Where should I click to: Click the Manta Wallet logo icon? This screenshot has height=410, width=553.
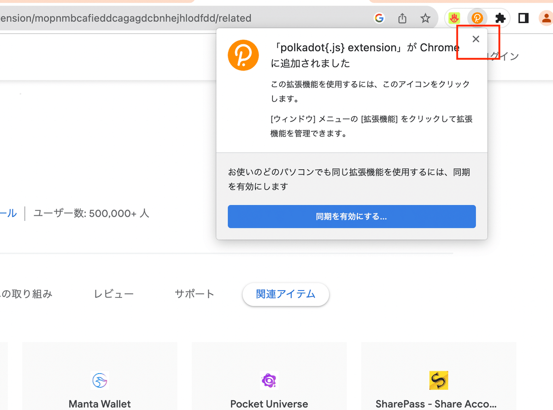[x=100, y=381]
